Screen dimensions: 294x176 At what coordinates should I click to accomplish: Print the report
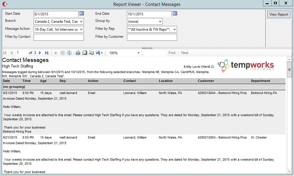click(x=78, y=53)
